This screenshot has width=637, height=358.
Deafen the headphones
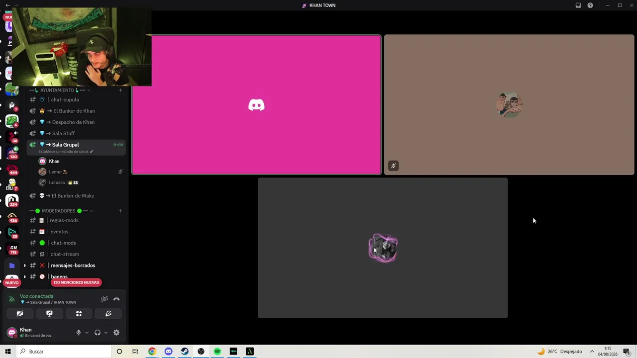[98, 333]
